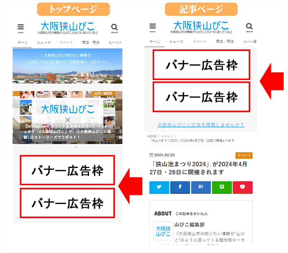Click the orange イベント category tag
The width and height of the screenshot is (288, 253).
244,155
